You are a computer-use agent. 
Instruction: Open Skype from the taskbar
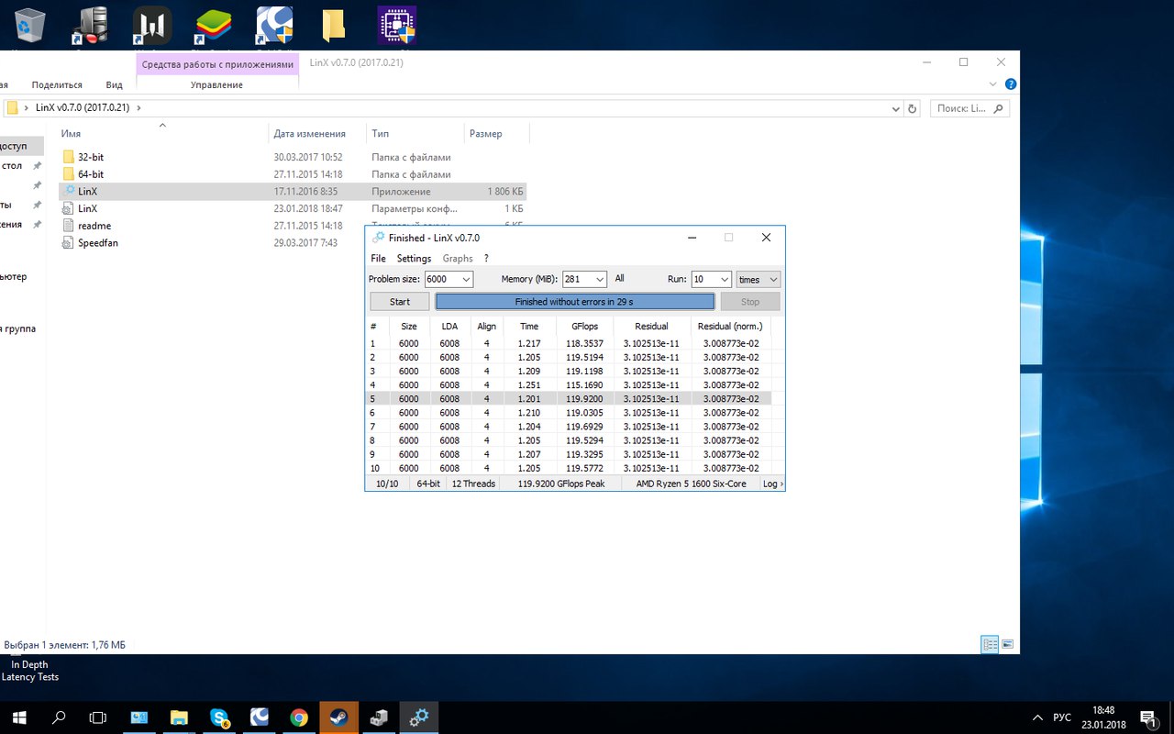pyautogui.click(x=220, y=717)
